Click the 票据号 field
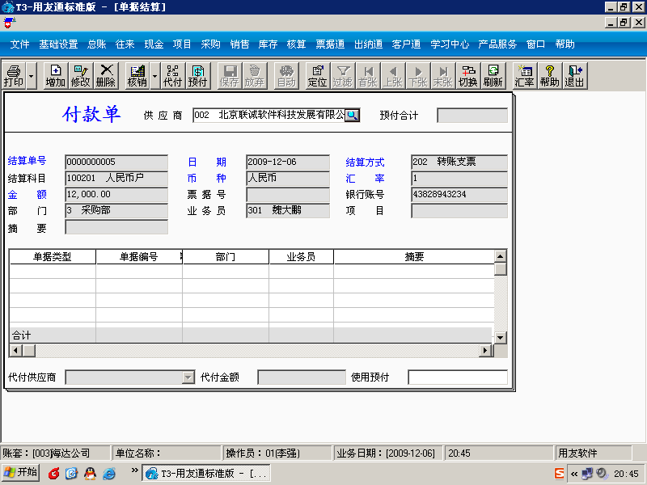Viewport: 647px width, 485px height. click(x=288, y=194)
